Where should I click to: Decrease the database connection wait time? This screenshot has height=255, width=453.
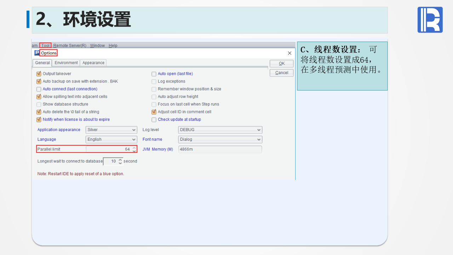click(120, 163)
